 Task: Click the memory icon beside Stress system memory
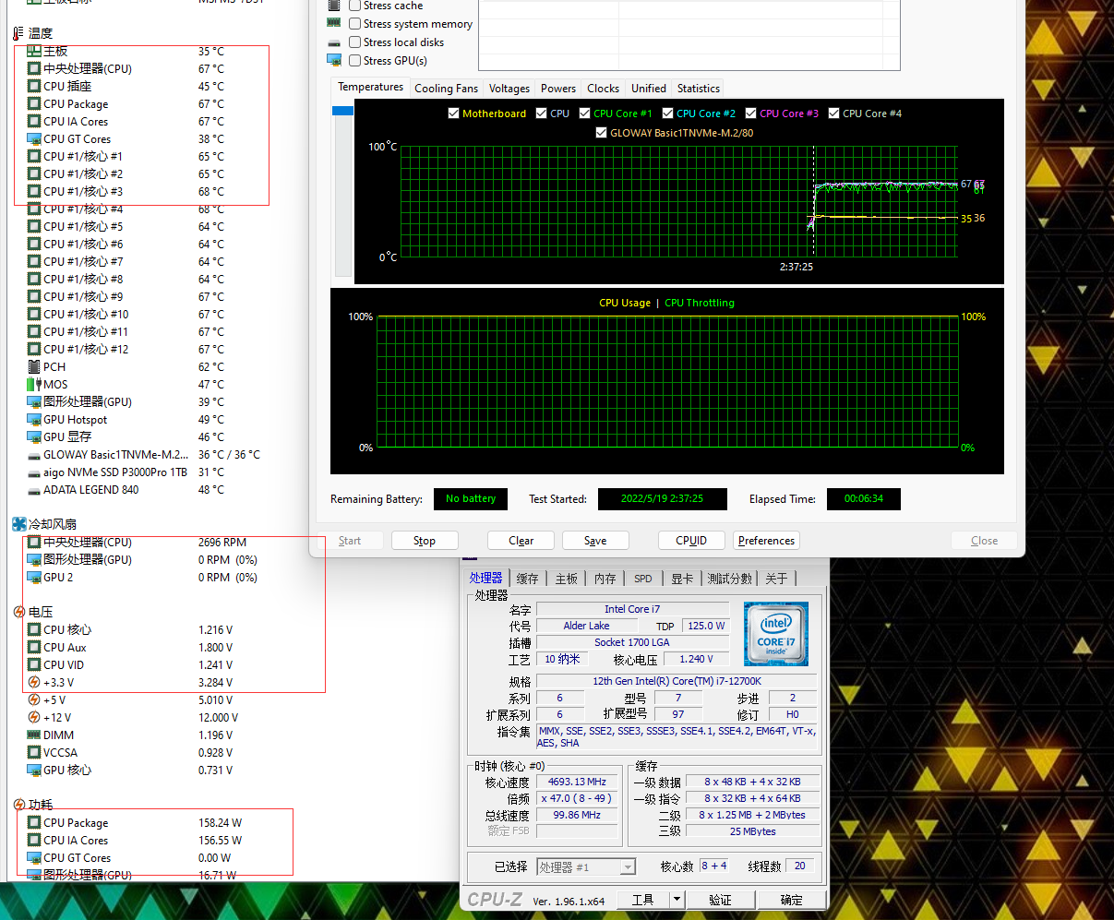click(x=334, y=23)
